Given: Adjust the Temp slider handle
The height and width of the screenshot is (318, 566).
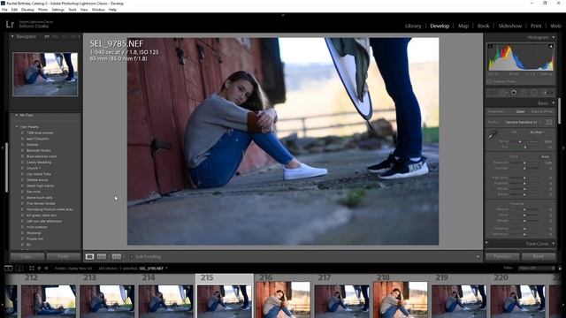Looking at the screenshot, I should tap(520, 141).
